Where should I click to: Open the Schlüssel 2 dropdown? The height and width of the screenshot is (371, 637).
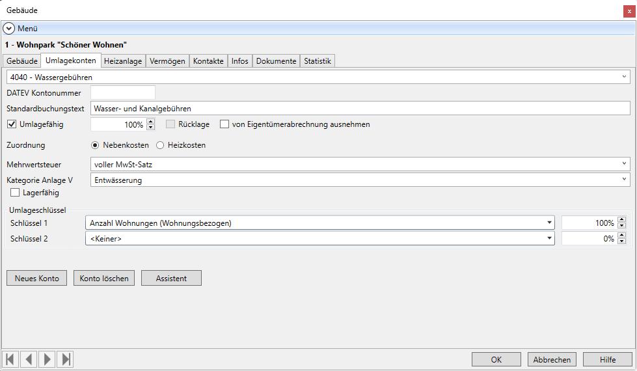coord(319,238)
